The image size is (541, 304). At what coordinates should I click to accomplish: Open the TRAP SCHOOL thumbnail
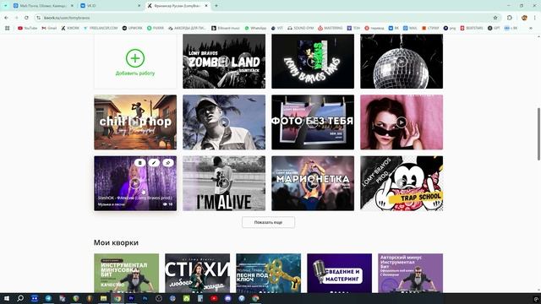[402, 183]
